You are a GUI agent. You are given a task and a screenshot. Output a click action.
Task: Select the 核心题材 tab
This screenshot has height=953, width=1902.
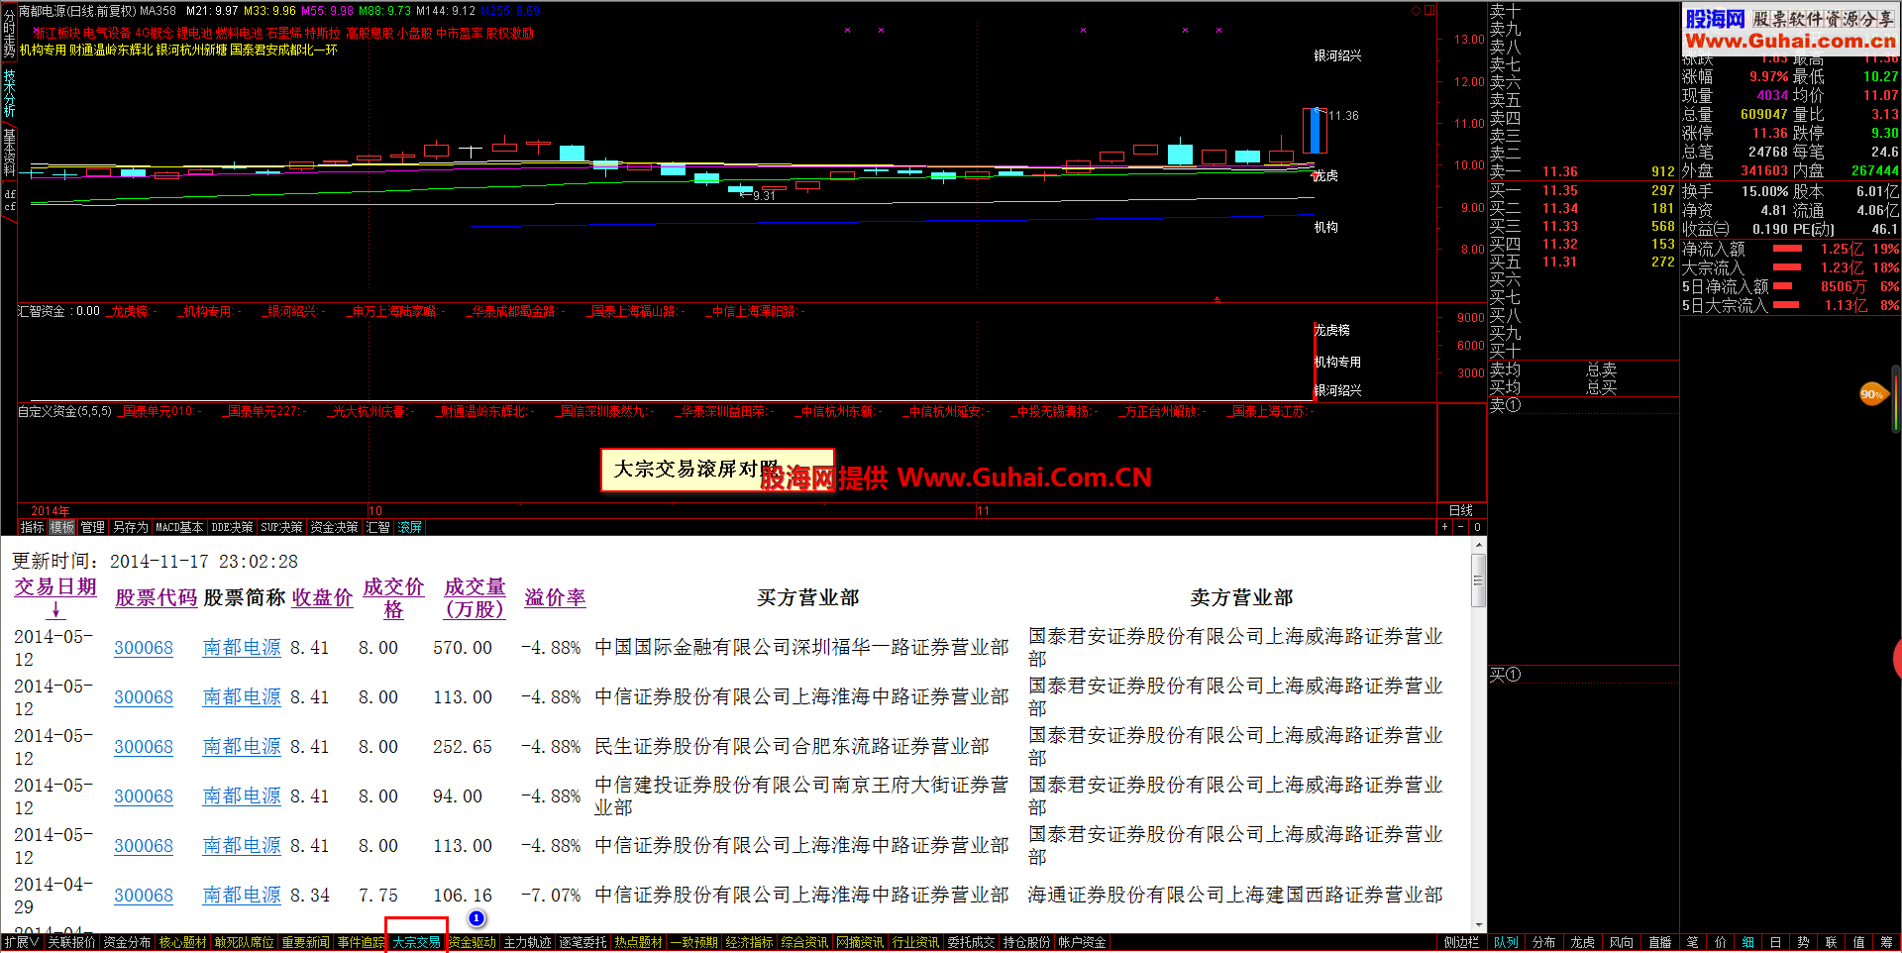point(182,942)
